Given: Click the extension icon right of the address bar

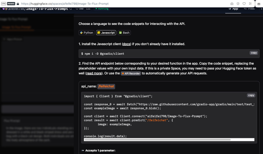Looking at the screenshot, I should (259, 4).
